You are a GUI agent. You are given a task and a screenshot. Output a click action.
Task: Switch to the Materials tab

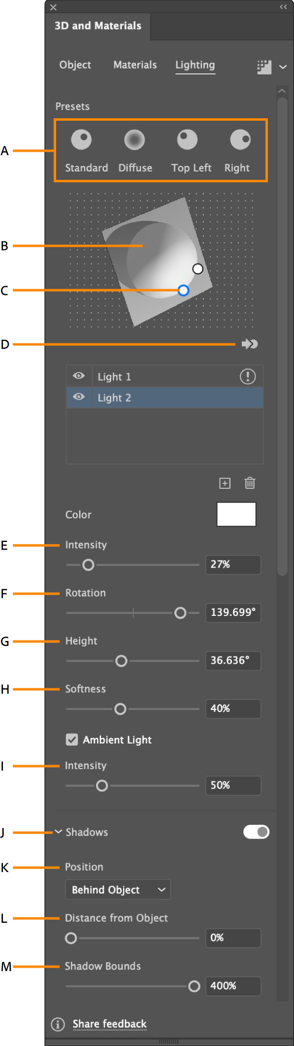[x=134, y=65]
